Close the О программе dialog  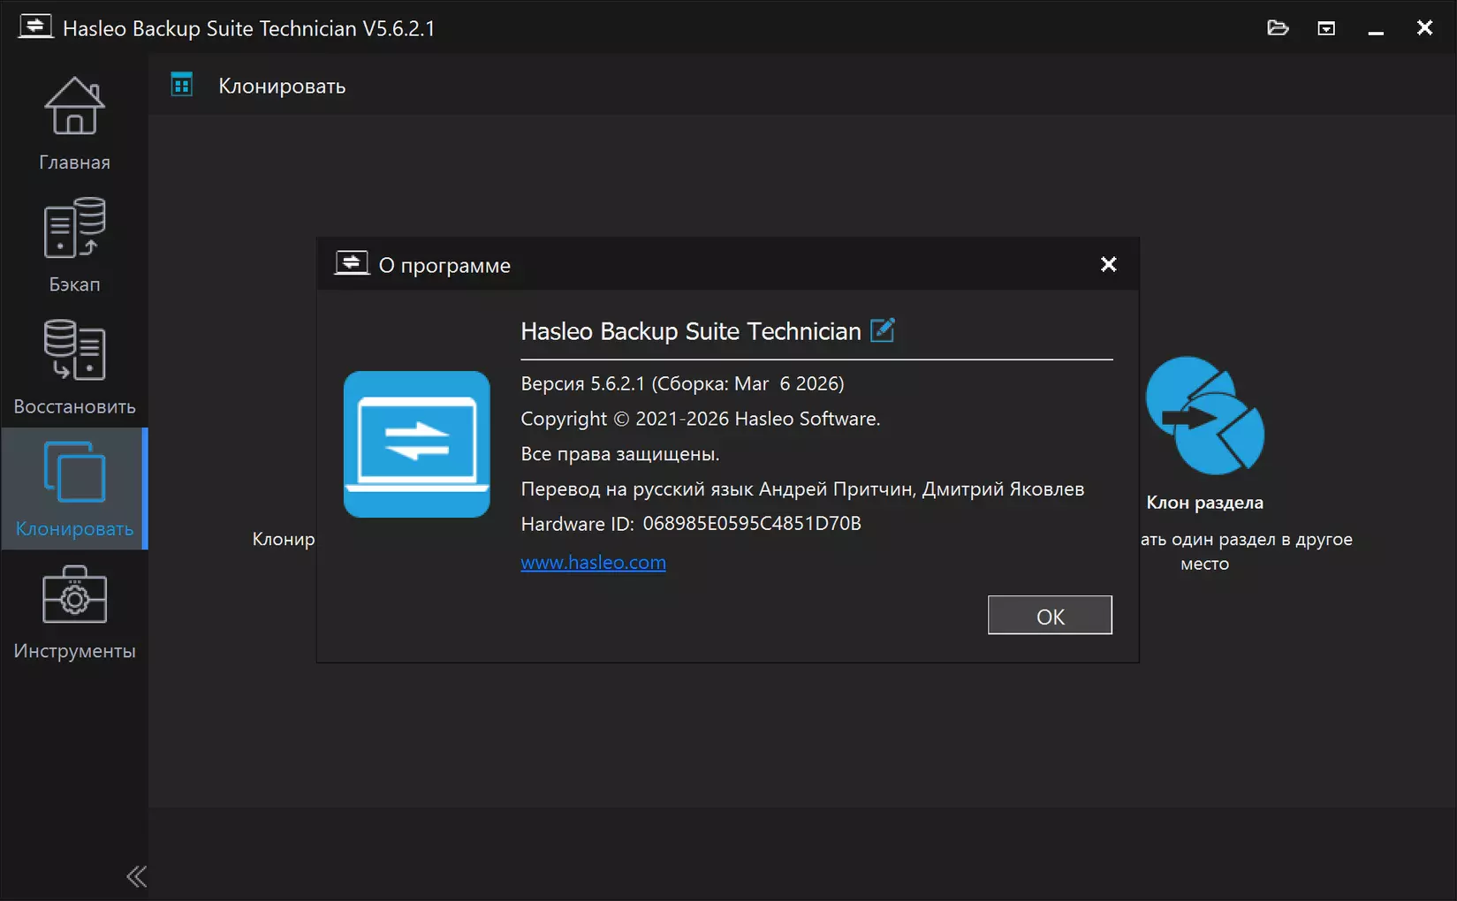(1108, 264)
